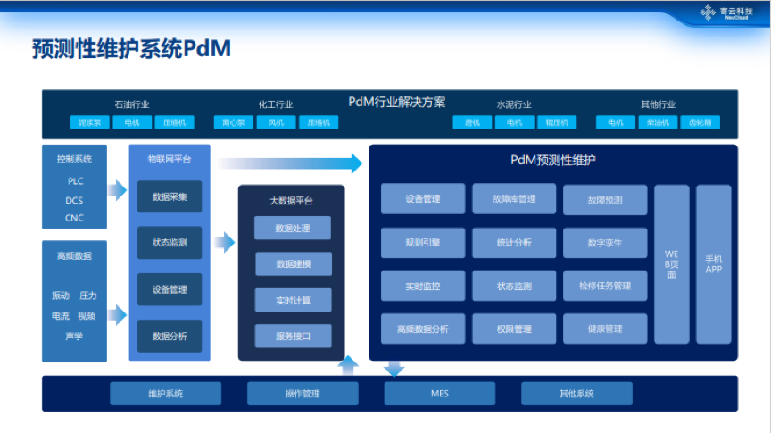Screen dimensions: 771x433
Task: Click the 化工行业 heading
Action: click(276, 104)
